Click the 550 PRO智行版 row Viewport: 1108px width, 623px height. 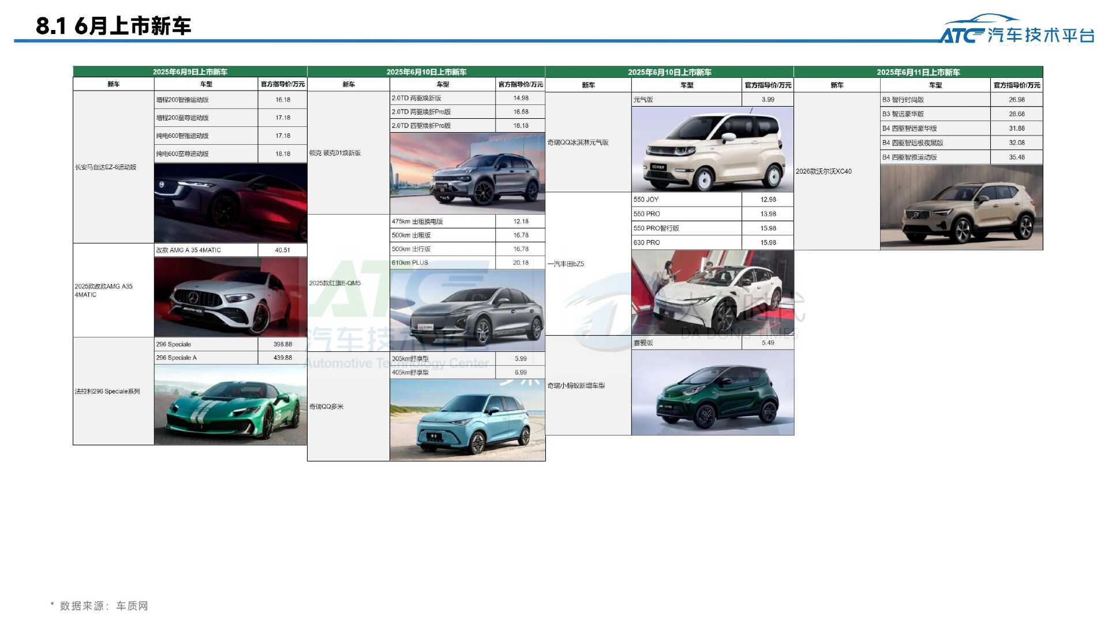click(x=713, y=228)
